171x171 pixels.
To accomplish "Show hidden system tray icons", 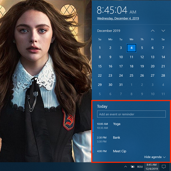I will 126,167.
